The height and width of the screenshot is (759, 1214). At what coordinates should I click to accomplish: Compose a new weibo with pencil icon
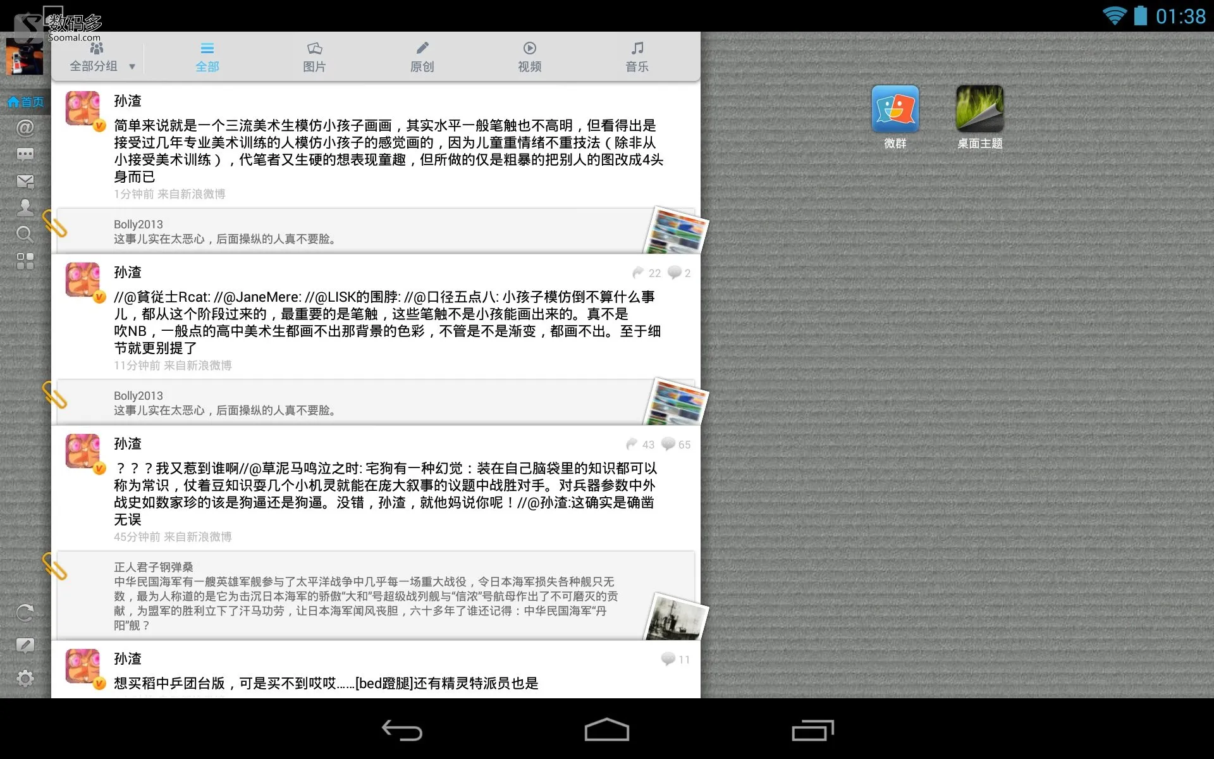click(x=25, y=645)
